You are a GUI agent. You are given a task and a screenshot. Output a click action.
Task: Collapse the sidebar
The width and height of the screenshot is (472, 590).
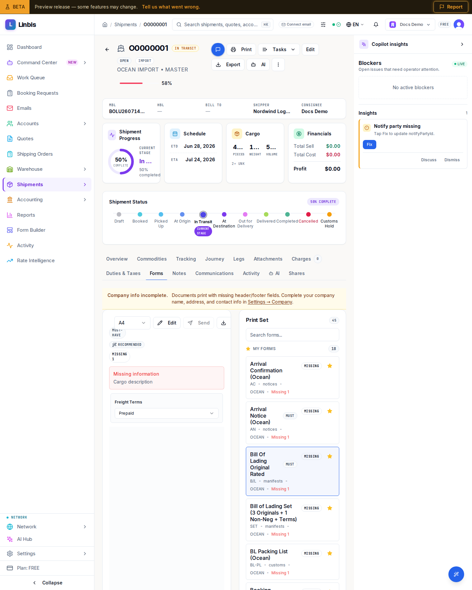47,583
